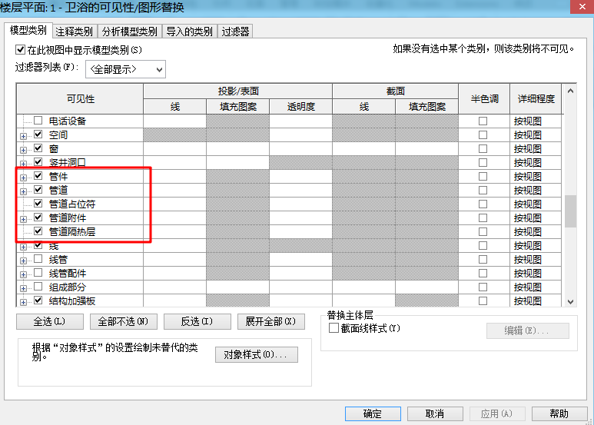
Task: Enable the 组成部分 checkbox
Action: pyautogui.click(x=38, y=287)
